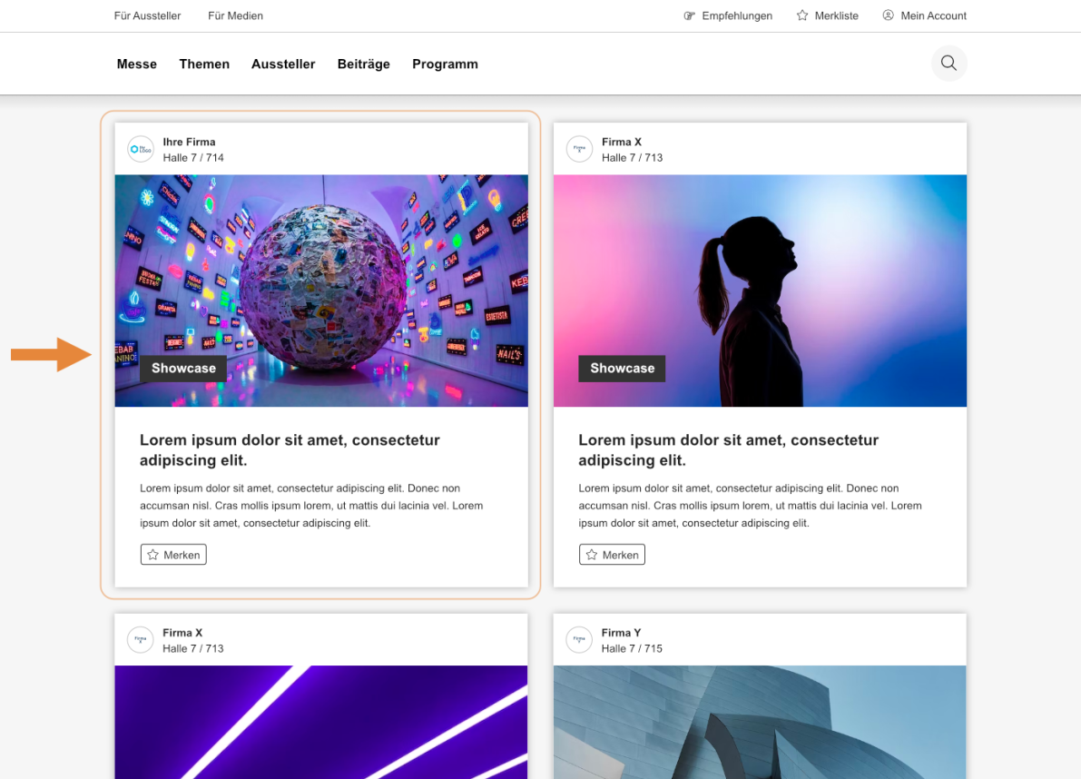Open the Themen navigation menu
The image size is (1081, 779).
tap(204, 64)
